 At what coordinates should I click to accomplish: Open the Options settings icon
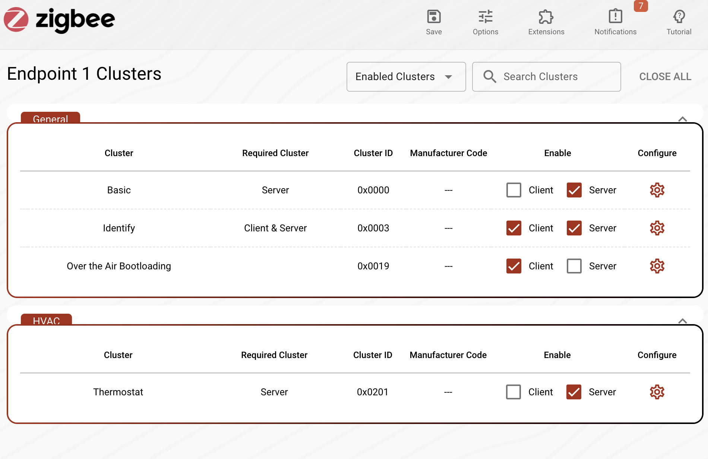coord(485,17)
